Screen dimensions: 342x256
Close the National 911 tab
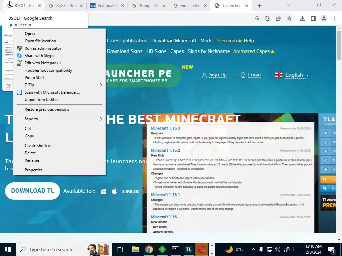coord(123,6)
